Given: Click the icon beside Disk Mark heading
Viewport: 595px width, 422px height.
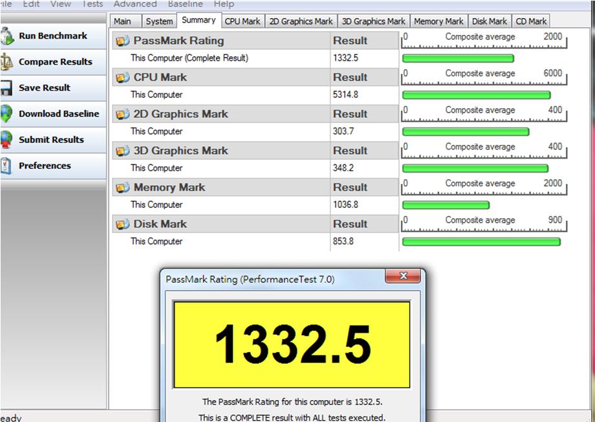Looking at the screenshot, I should [123, 224].
